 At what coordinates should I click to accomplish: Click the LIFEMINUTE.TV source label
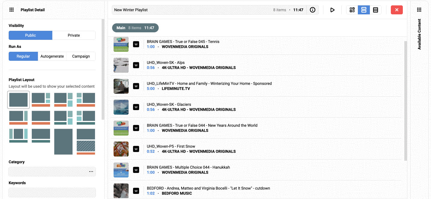176,89
